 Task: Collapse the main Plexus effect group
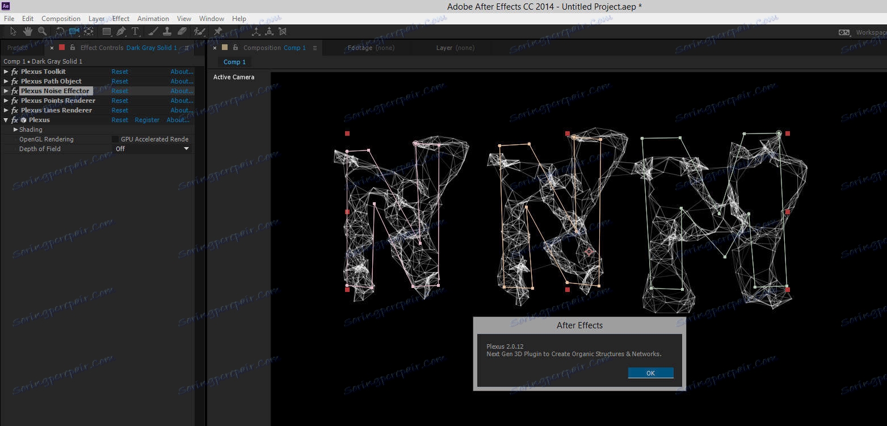tap(6, 120)
